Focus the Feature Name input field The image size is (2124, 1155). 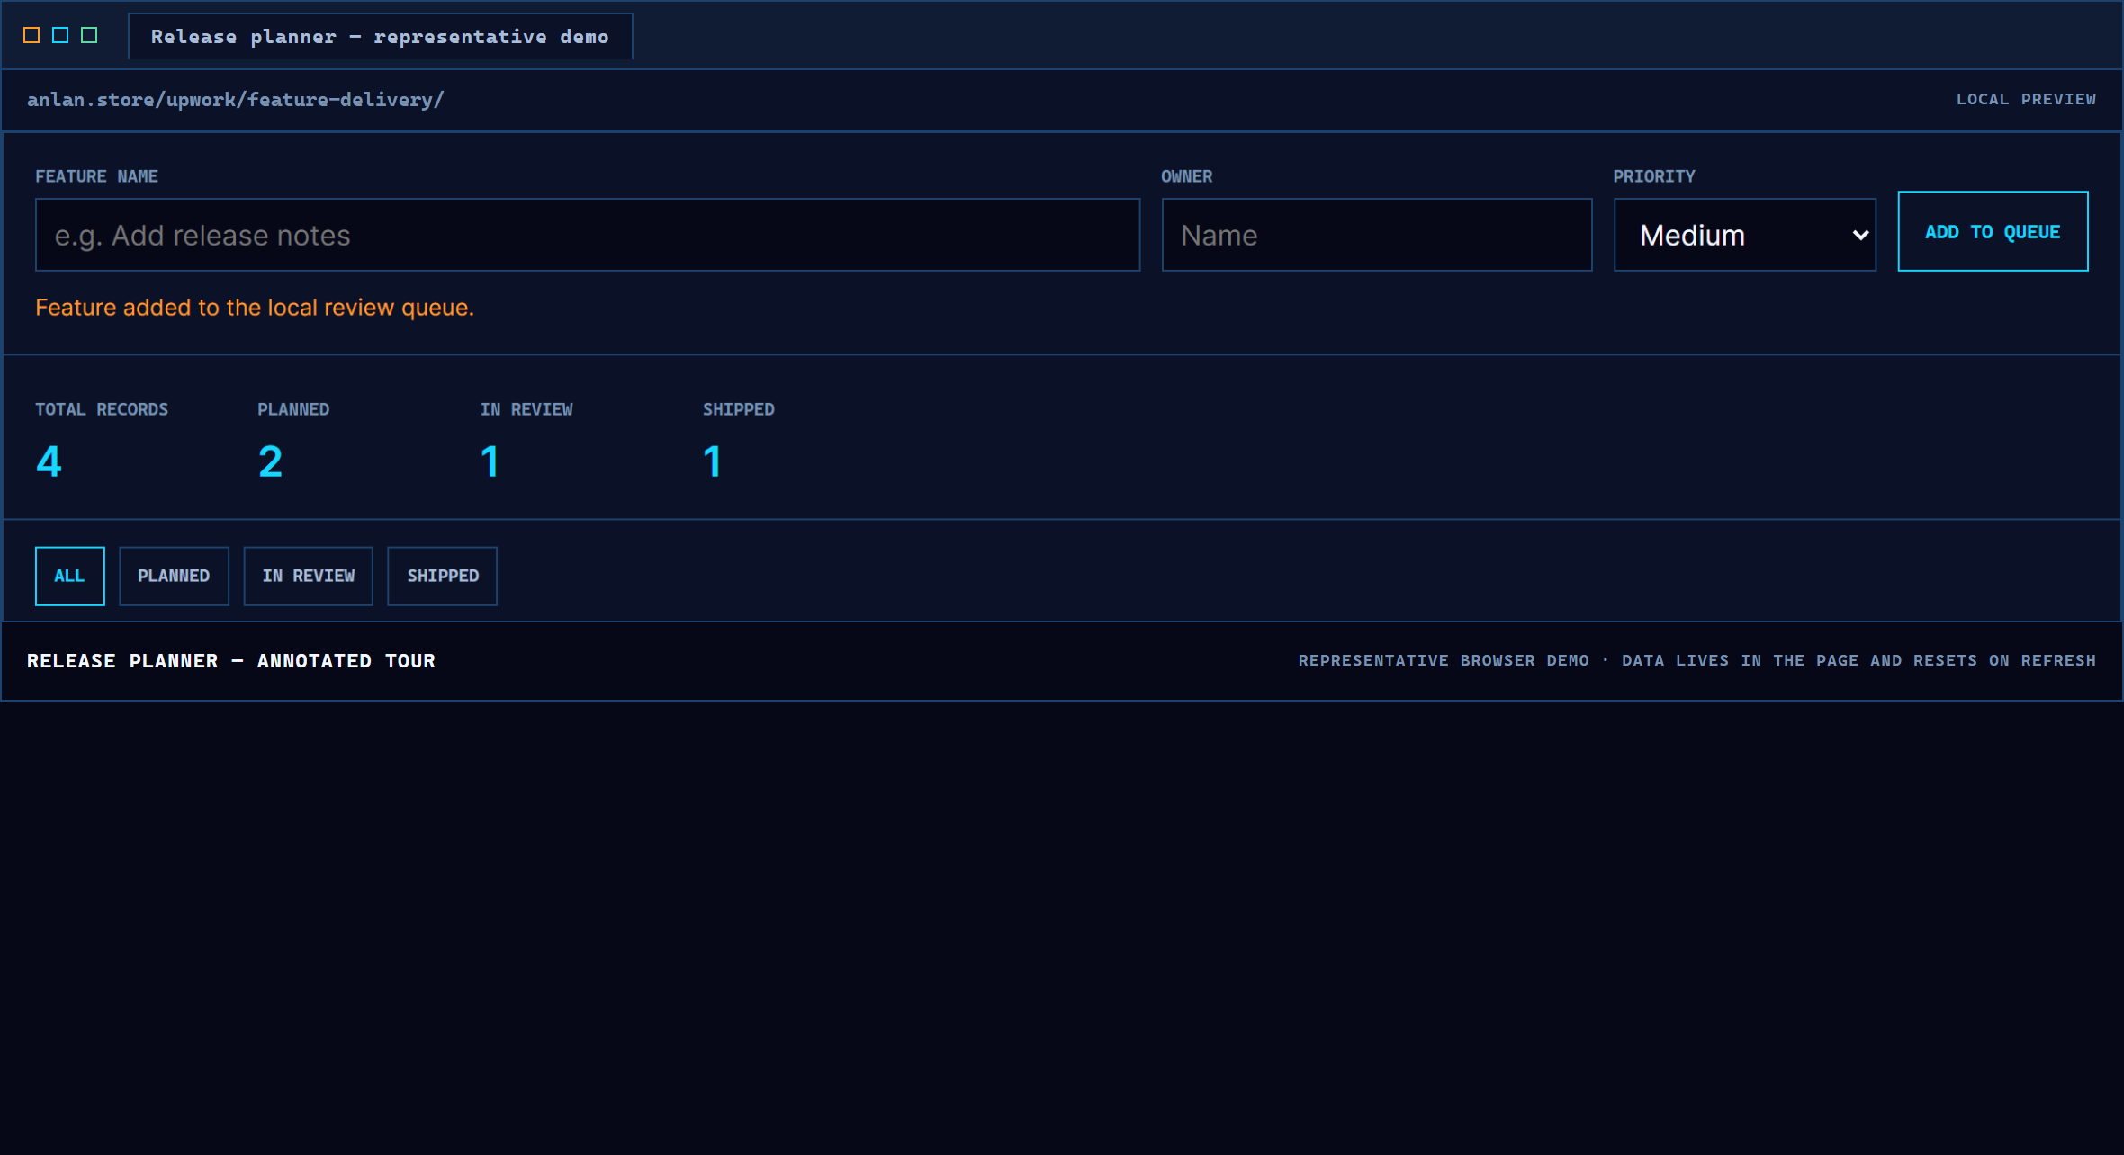pos(588,235)
